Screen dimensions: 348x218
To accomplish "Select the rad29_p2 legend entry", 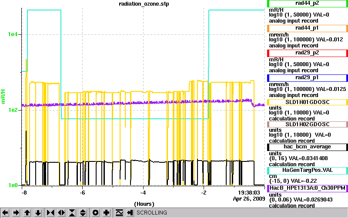I will click(308, 53).
